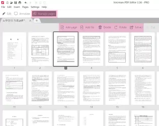Click the Add page button
The width and height of the screenshot is (159, 126).
click(69, 27)
